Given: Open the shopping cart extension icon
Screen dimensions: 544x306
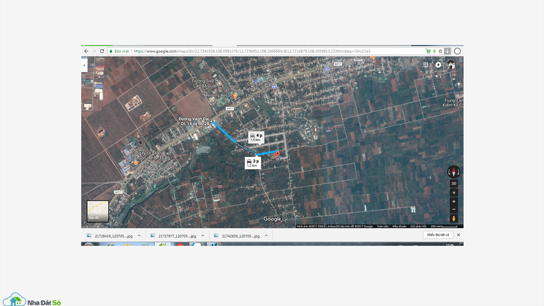Looking at the screenshot, I should (428, 51).
